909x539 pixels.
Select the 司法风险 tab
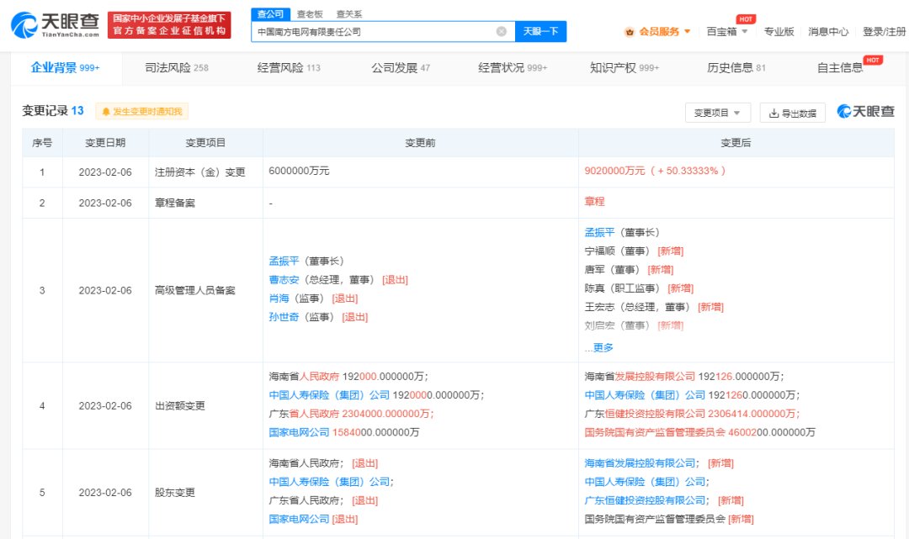pyautogui.click(x=176, y=68)
